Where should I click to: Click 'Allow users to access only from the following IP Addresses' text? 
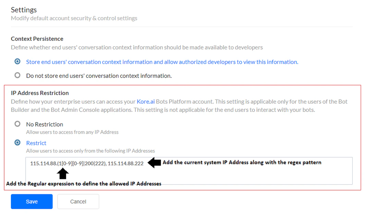click(x=90, y=151)
